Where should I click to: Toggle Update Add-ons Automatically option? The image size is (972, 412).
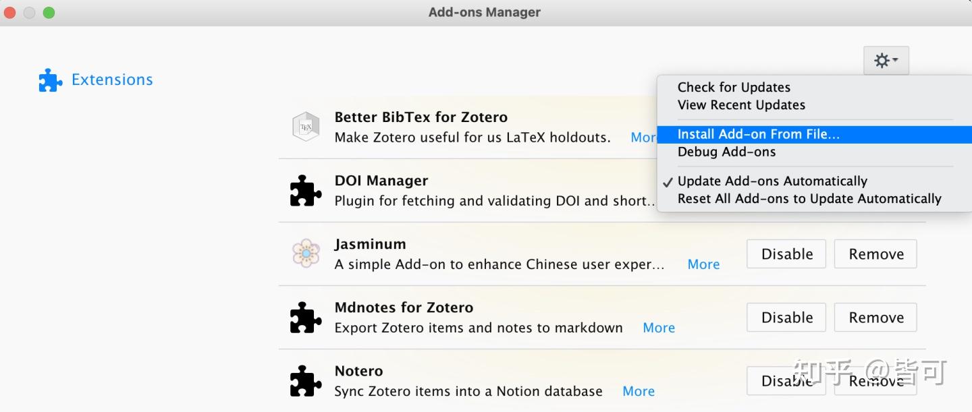(x=772, y=181)
